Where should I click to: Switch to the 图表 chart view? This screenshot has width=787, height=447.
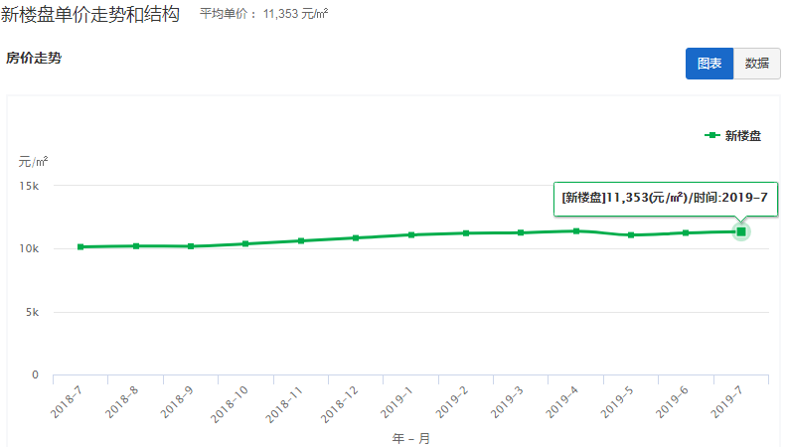pyautogui.click(x=709, y=64)
